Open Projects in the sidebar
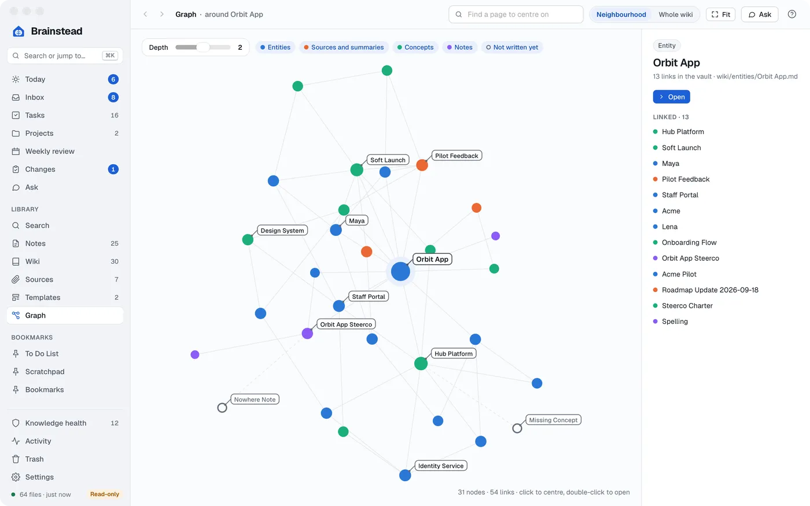Image resolution: width=810 pixels, height=506 pixels. [x=65, y=133]
